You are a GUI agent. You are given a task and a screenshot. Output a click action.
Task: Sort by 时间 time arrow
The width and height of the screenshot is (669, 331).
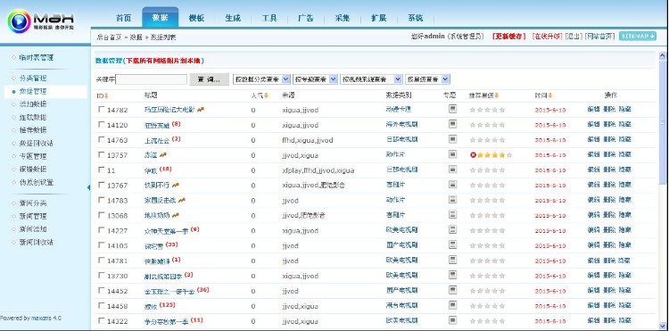[550, 95]
